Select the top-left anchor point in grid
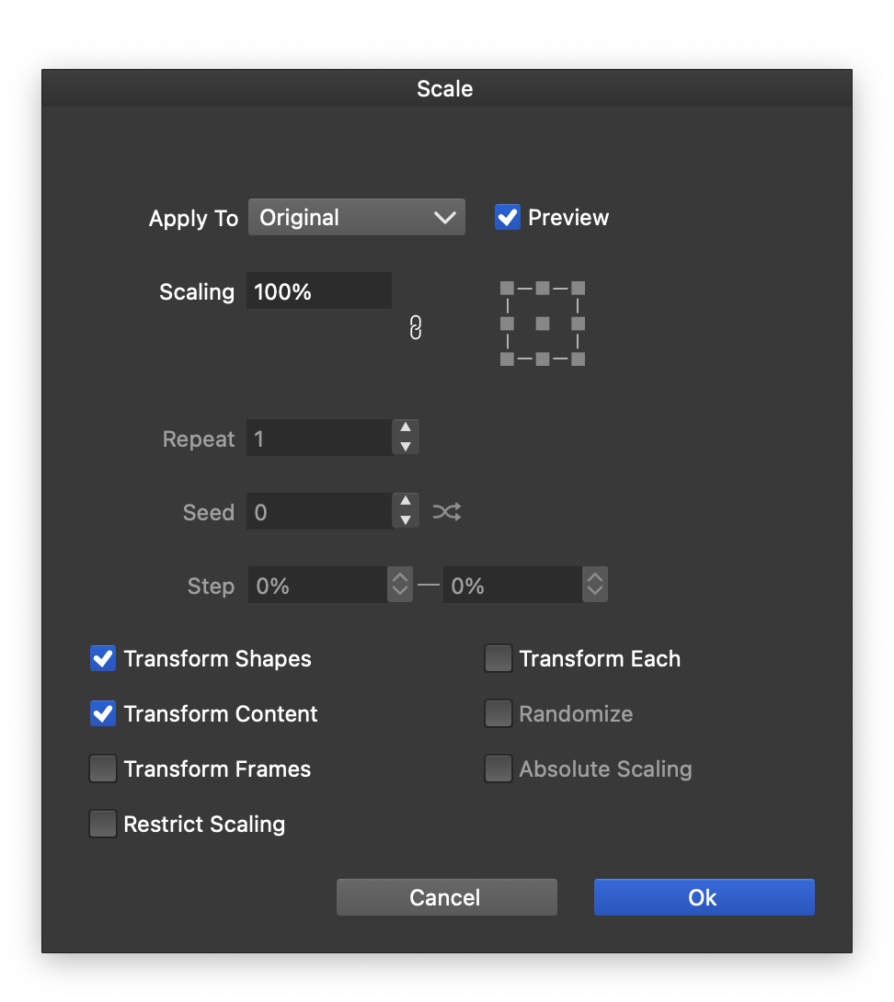This screenshot has height=1002, width=894. (x=507, y=289)
